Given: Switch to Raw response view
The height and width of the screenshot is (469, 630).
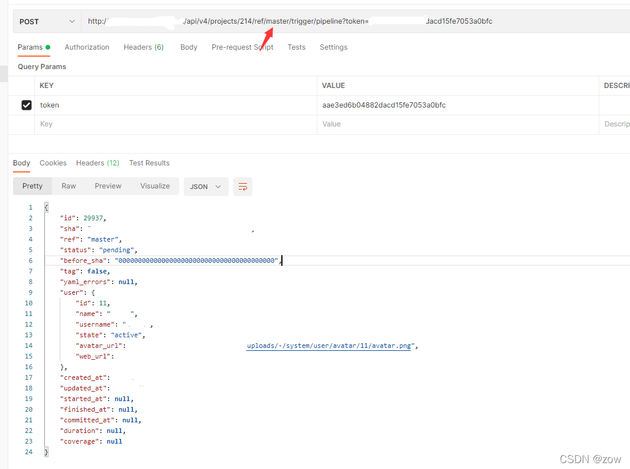Looking at the screenshot, I should click(68, 185).
